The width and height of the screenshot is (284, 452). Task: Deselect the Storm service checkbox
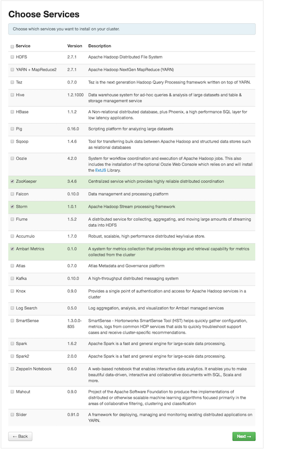(12, 206)
